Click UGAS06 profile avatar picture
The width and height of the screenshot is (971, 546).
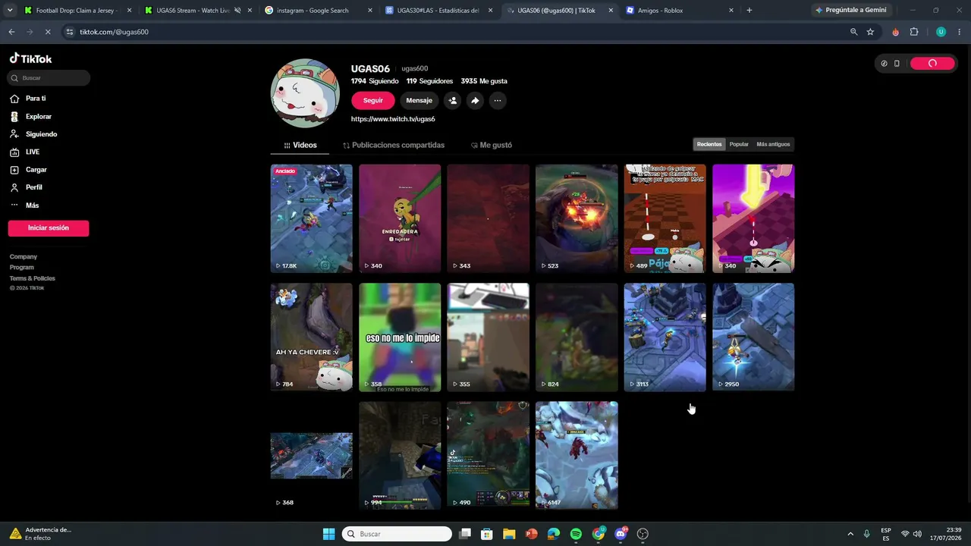click(x=305, y=93)
